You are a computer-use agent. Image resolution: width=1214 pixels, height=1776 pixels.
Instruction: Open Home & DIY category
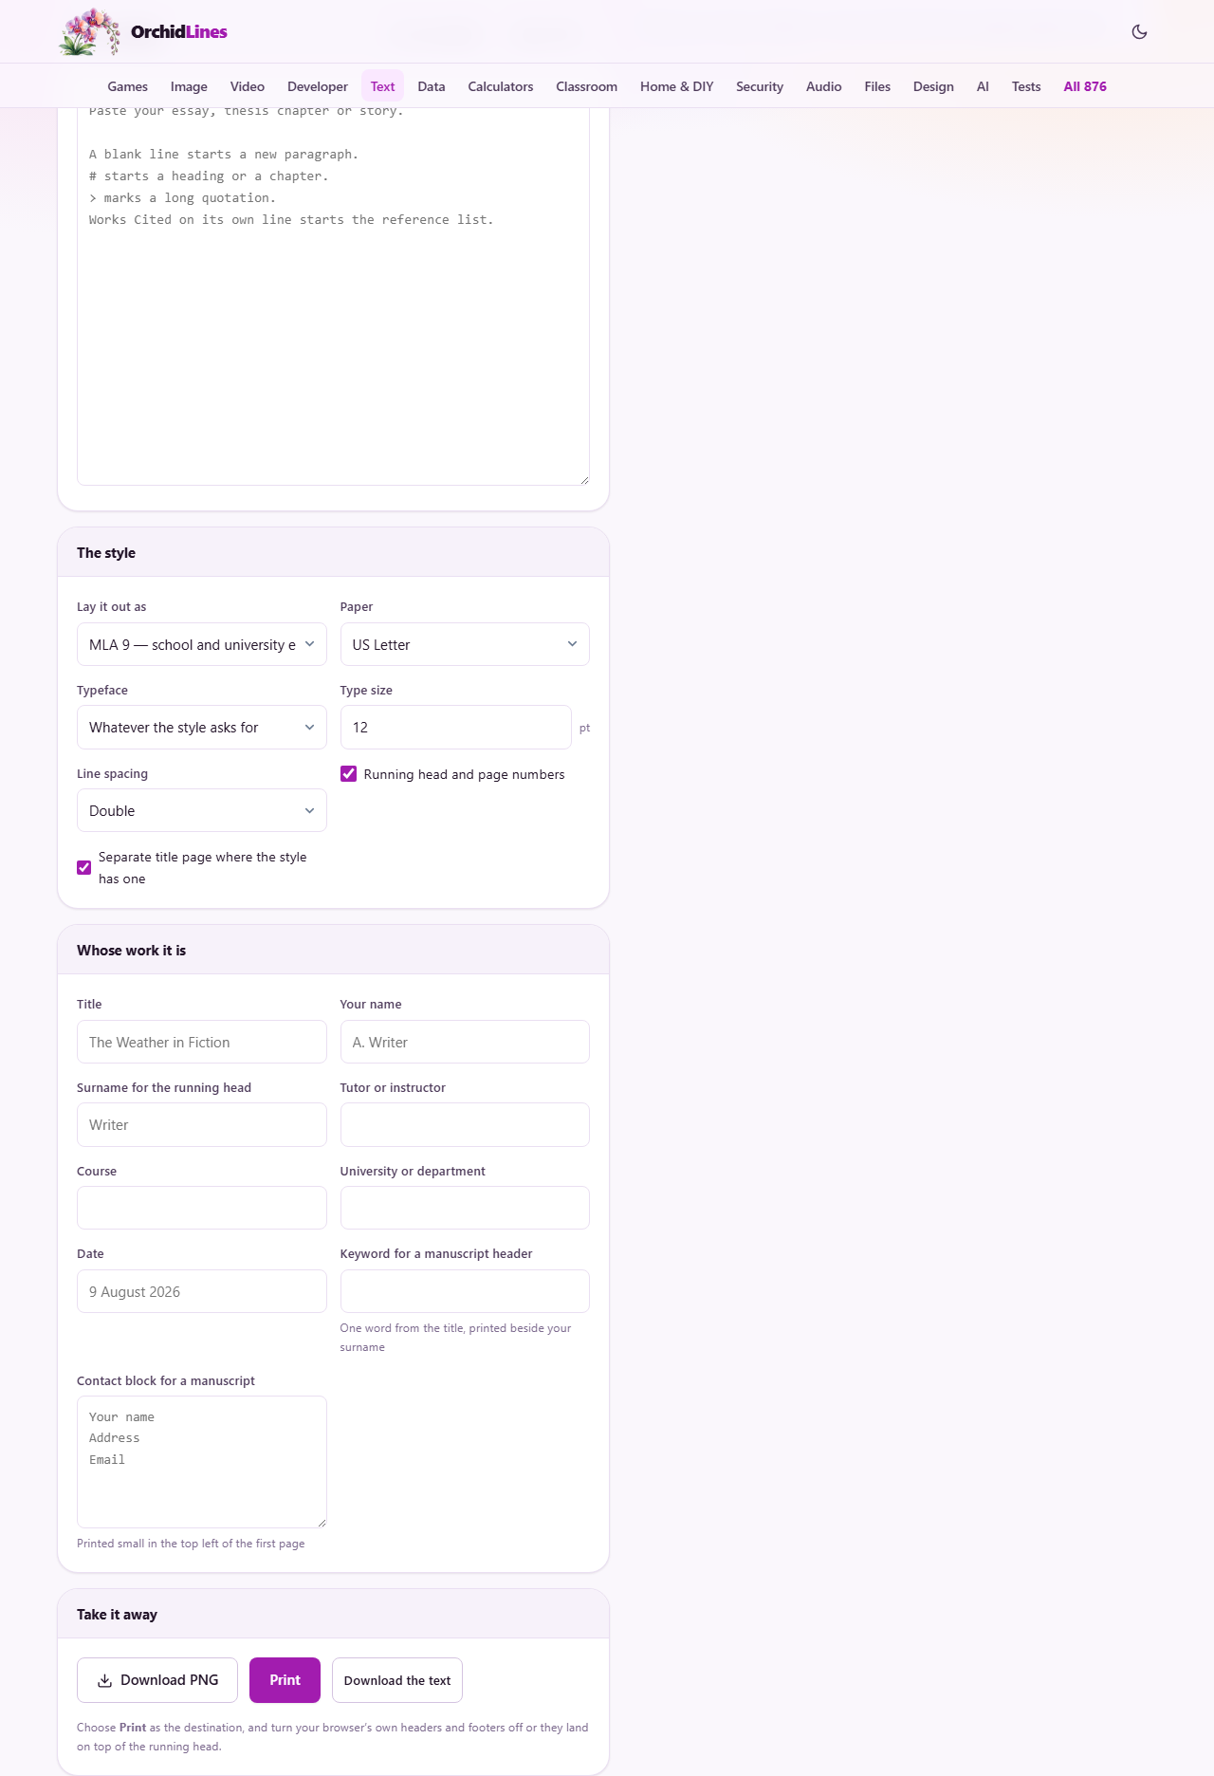pyautogui.click(x=676, y=86)
